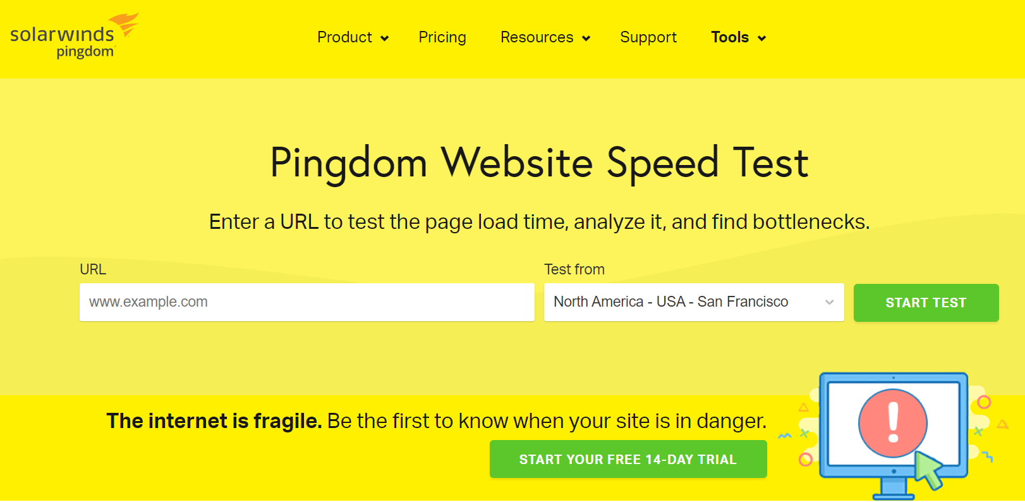This screenshot has height=502, width=1025.
Task: Focus the URL input field
Action: [x=306, y=302]
